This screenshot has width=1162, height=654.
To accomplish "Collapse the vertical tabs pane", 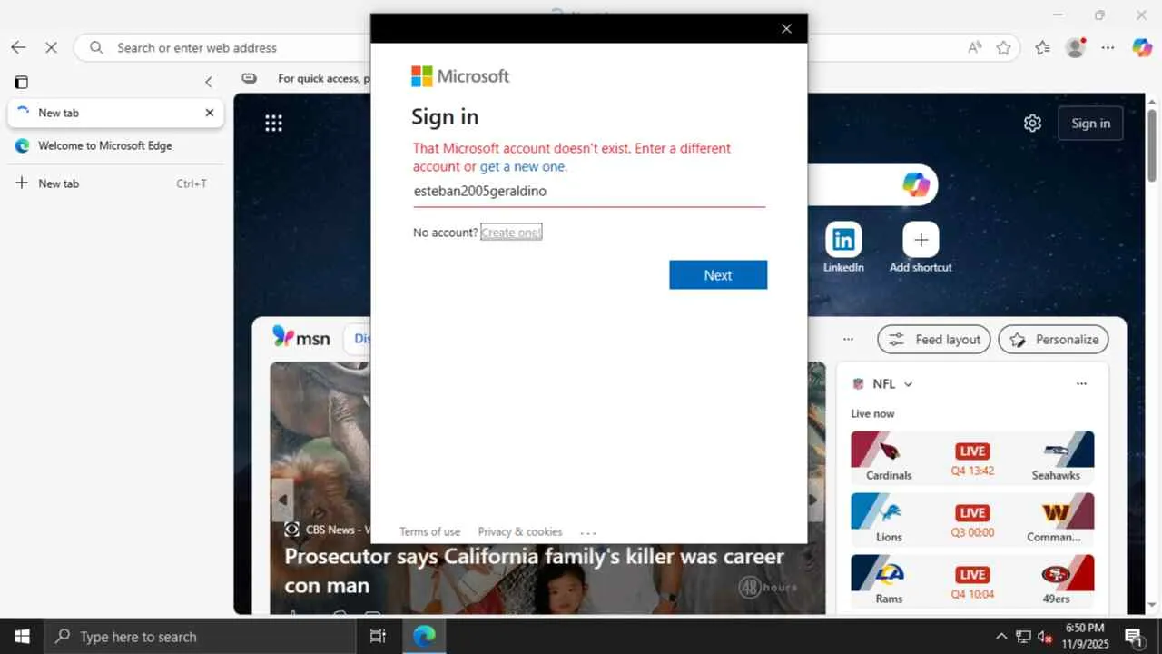I will [x=208, y=82].
